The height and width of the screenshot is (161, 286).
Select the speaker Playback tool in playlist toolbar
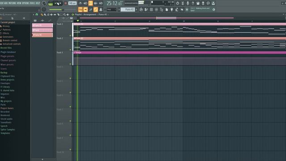[x=68, y=15]
